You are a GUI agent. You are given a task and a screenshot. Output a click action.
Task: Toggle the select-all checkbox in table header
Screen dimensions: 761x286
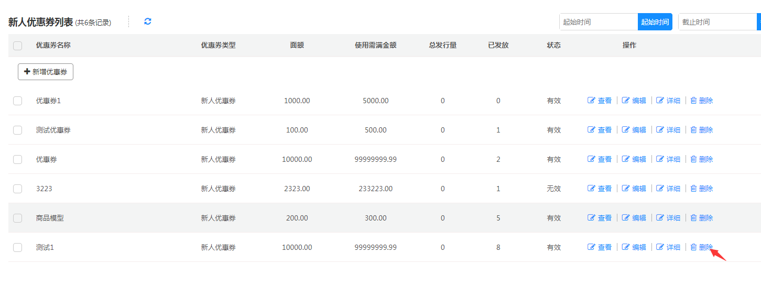[x=17, y=46]
